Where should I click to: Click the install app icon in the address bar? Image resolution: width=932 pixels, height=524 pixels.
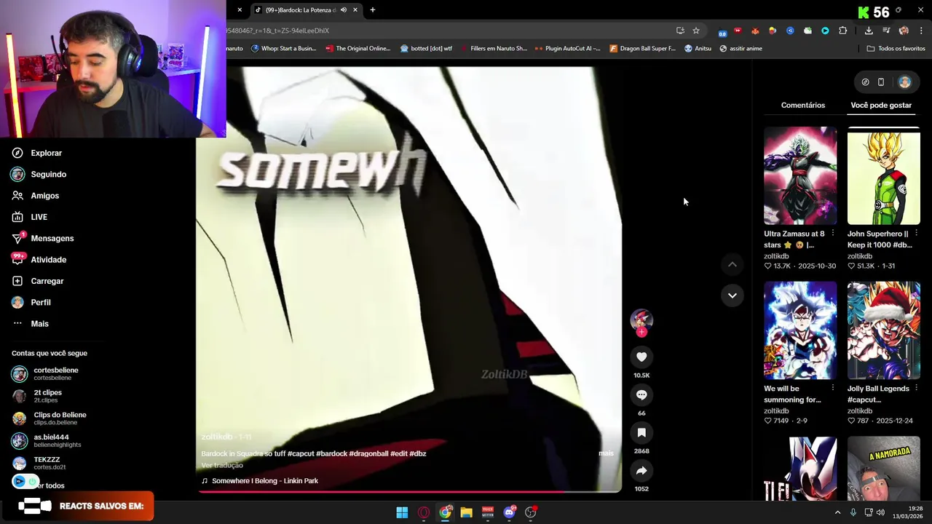680,31
